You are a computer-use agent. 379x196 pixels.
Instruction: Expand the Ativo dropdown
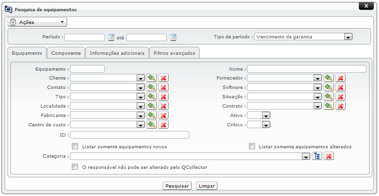266,115
